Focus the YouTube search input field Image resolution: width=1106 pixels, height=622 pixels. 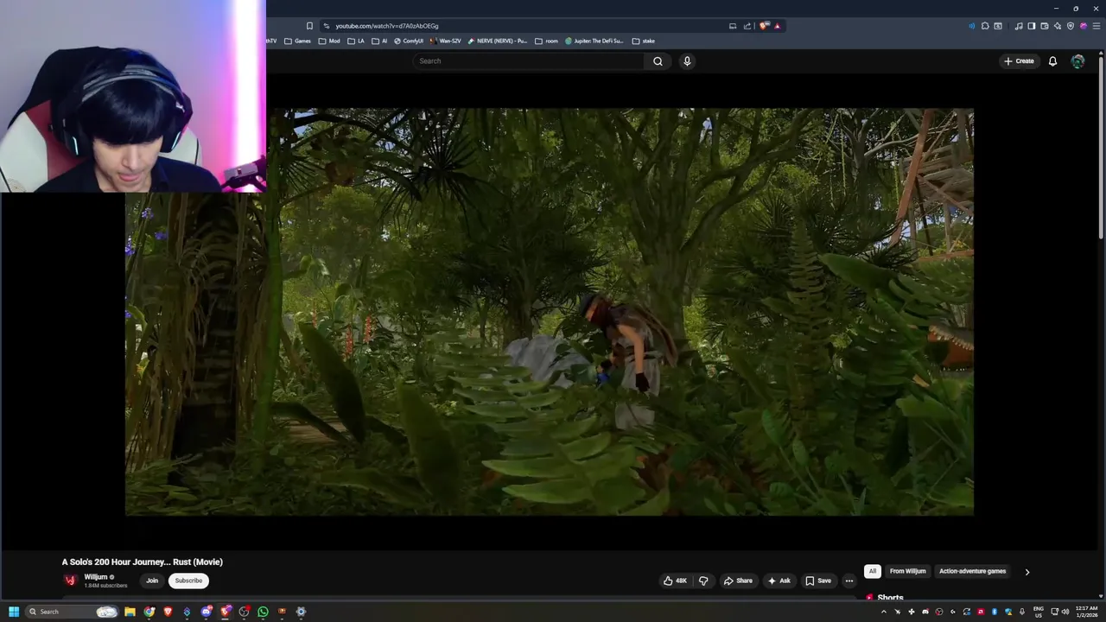528,61
